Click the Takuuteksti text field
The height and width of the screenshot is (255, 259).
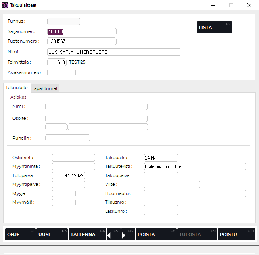tap(194, 167)
